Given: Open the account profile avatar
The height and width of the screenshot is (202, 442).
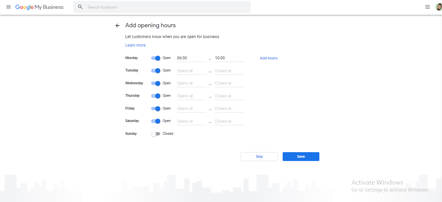Looking at the screenshot, I should [438, 7].
